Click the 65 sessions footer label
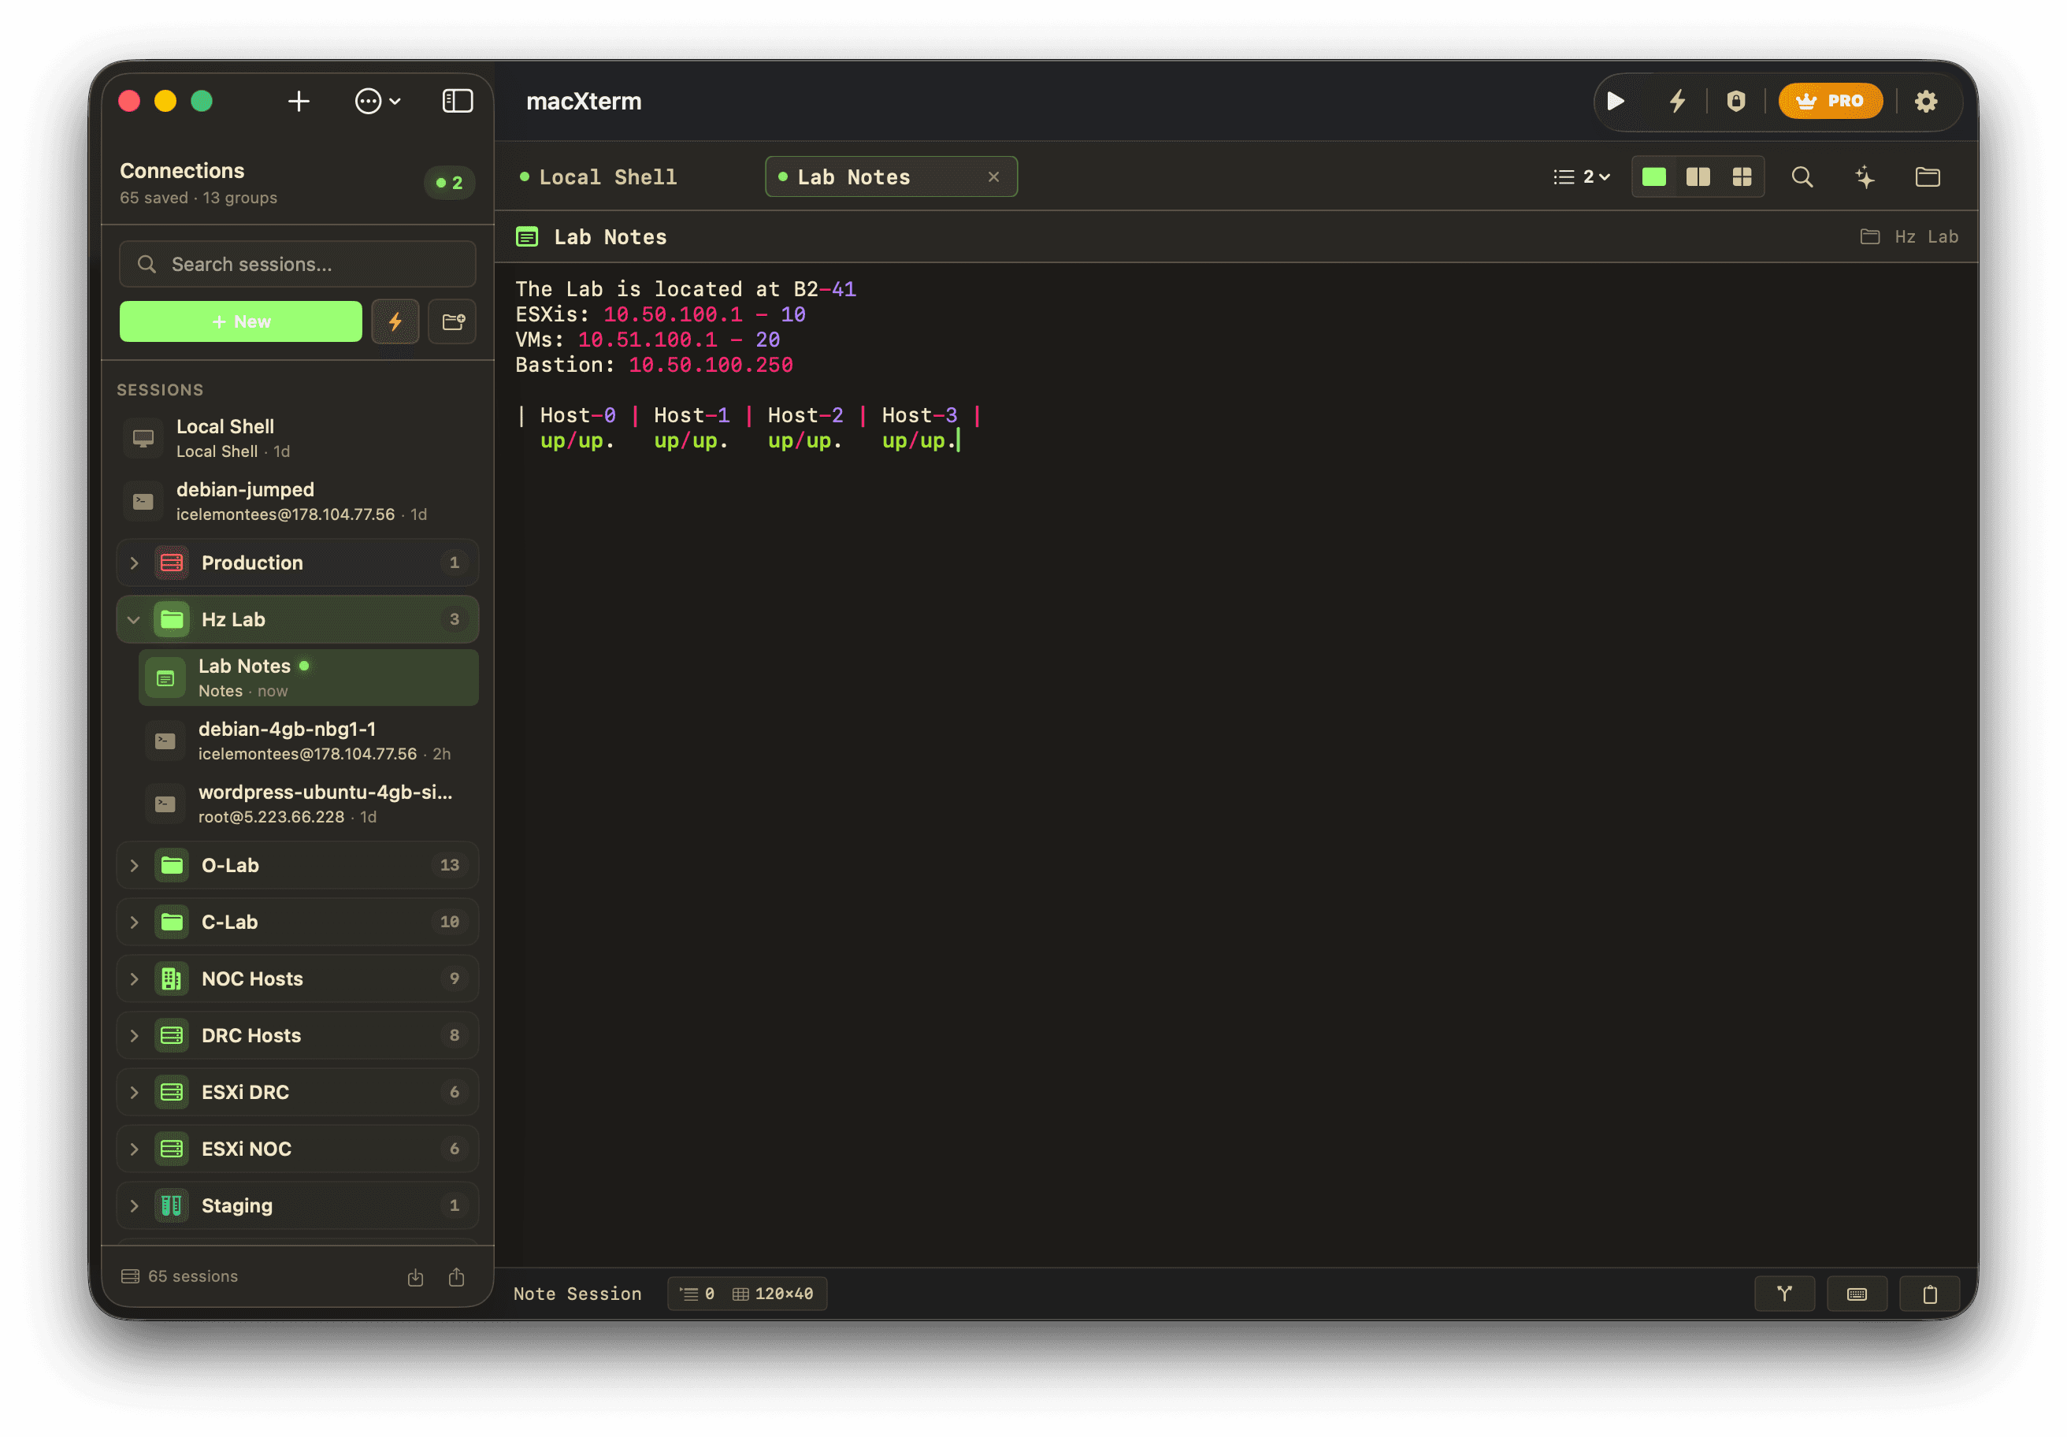2067x1437 pixels. [180, 1277]
